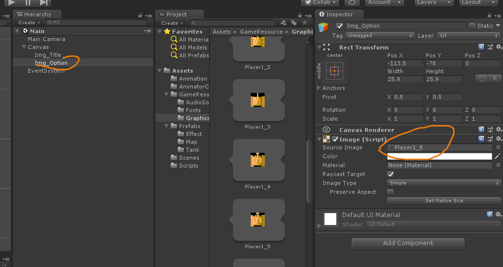503x267 pixels.
Task: Open the Scripts folder
Action: (184, 166)
